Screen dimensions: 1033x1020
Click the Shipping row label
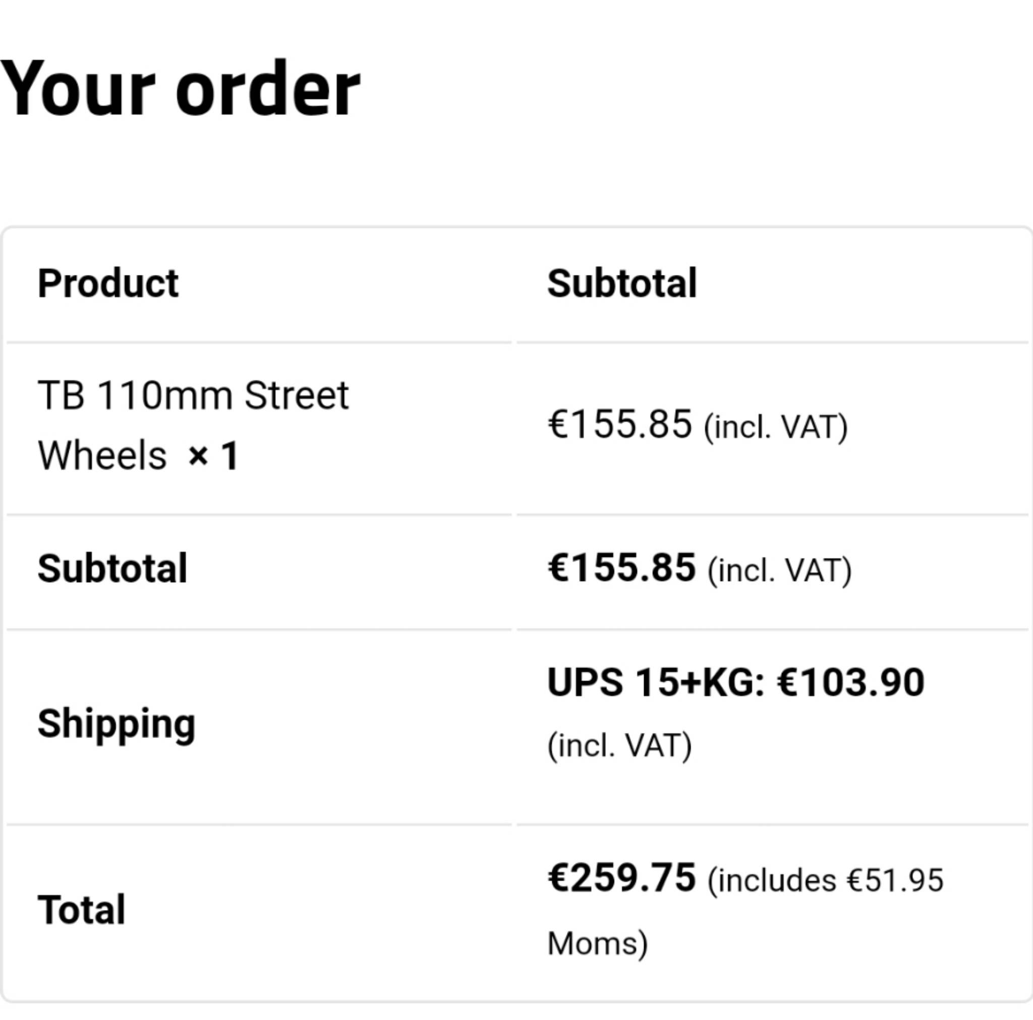point(117,724)
